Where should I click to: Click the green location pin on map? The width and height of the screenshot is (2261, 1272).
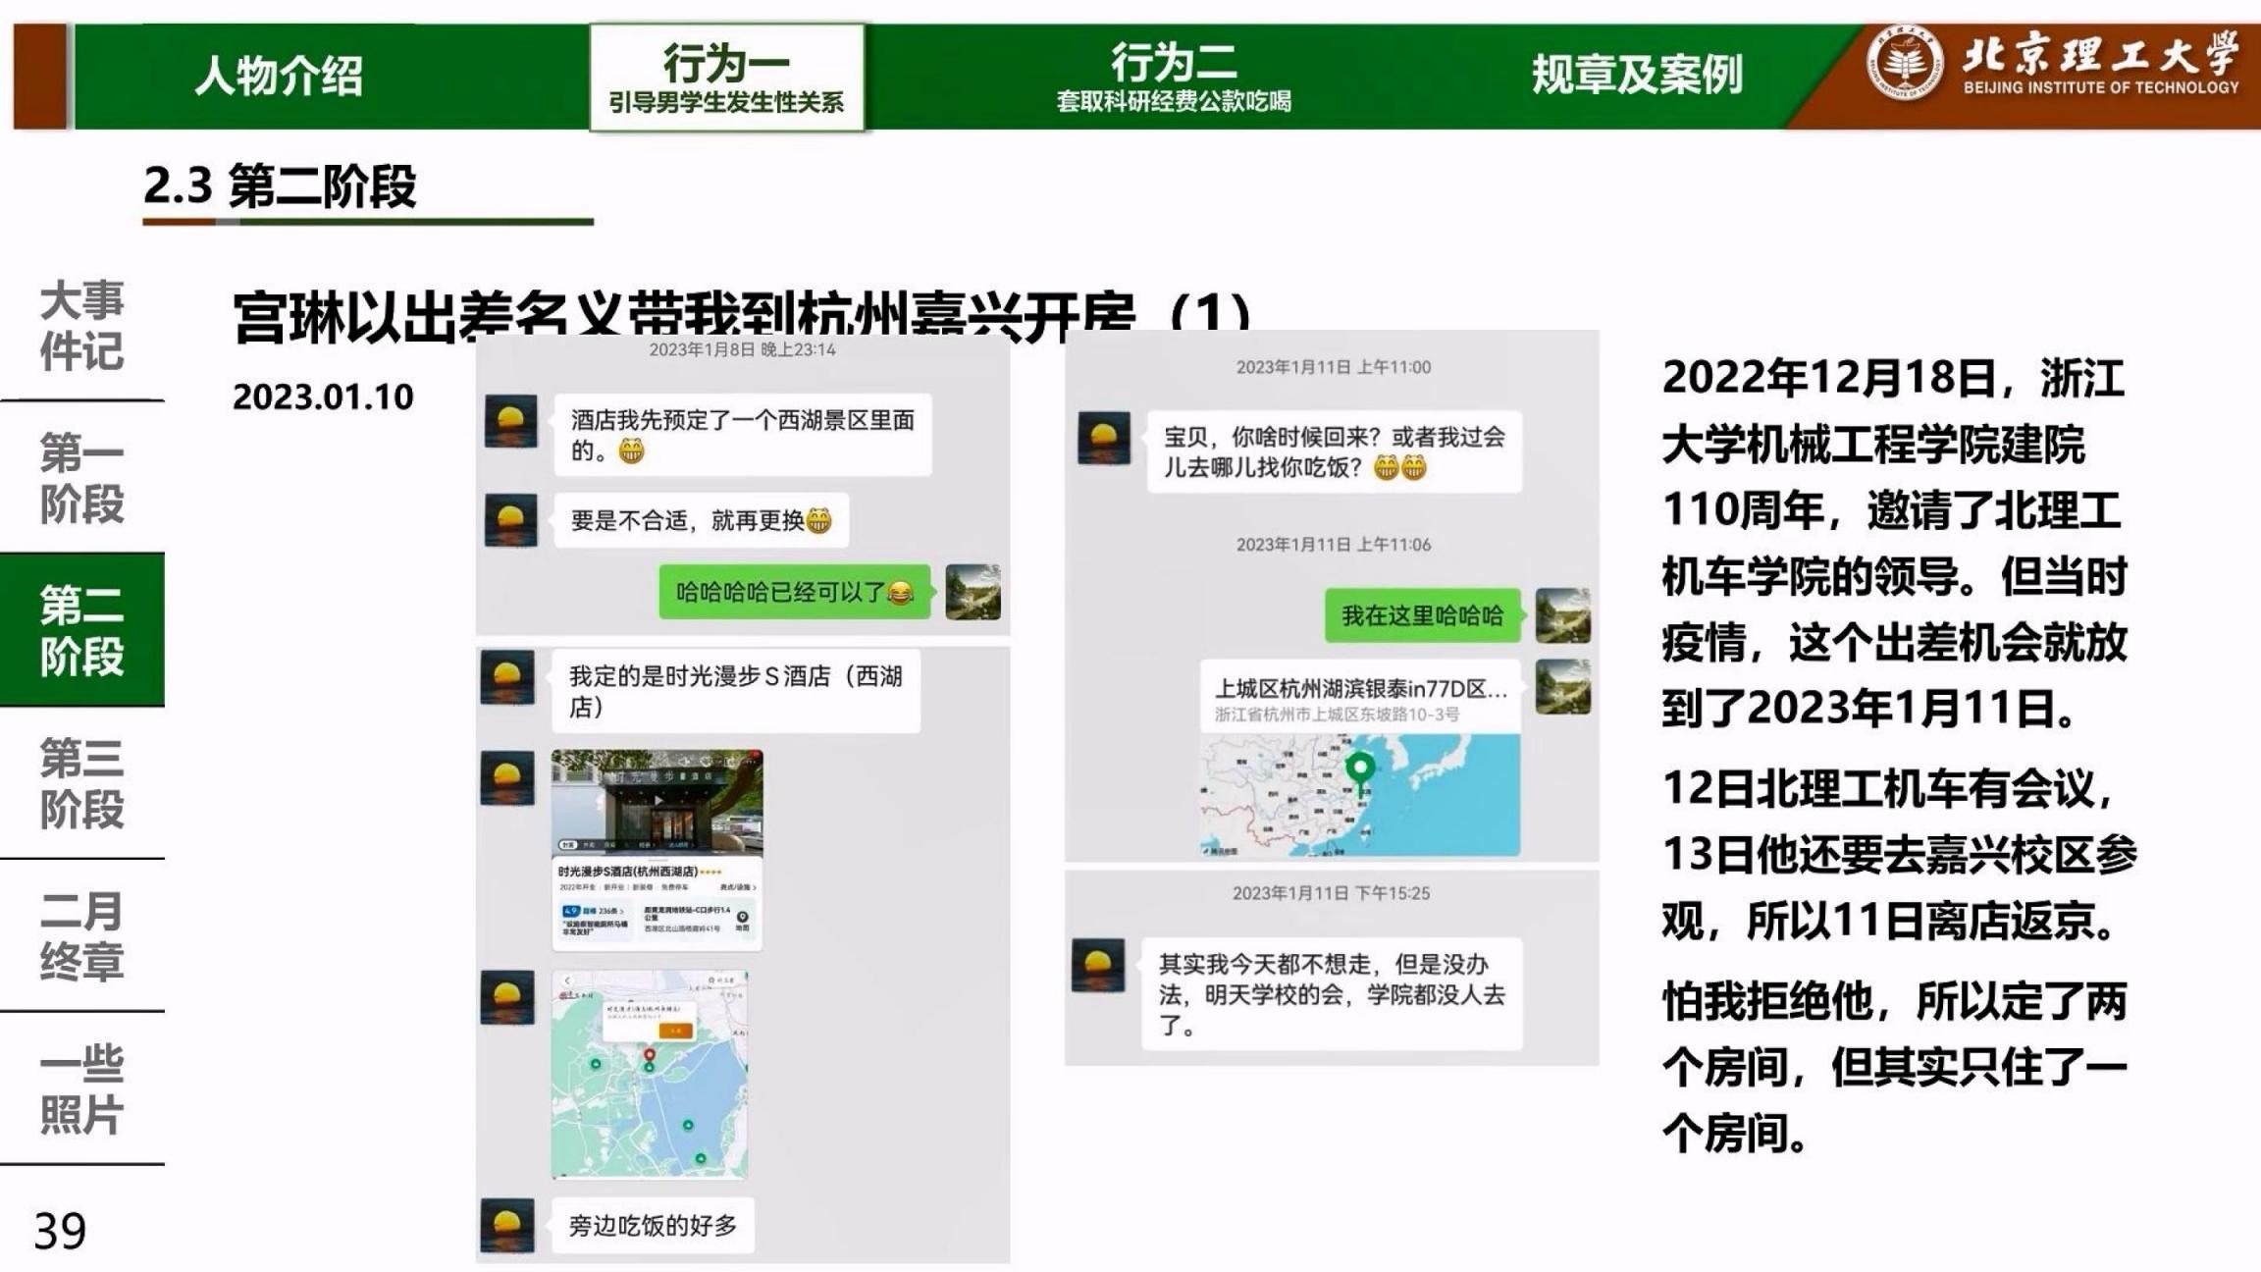[1359, 769]
